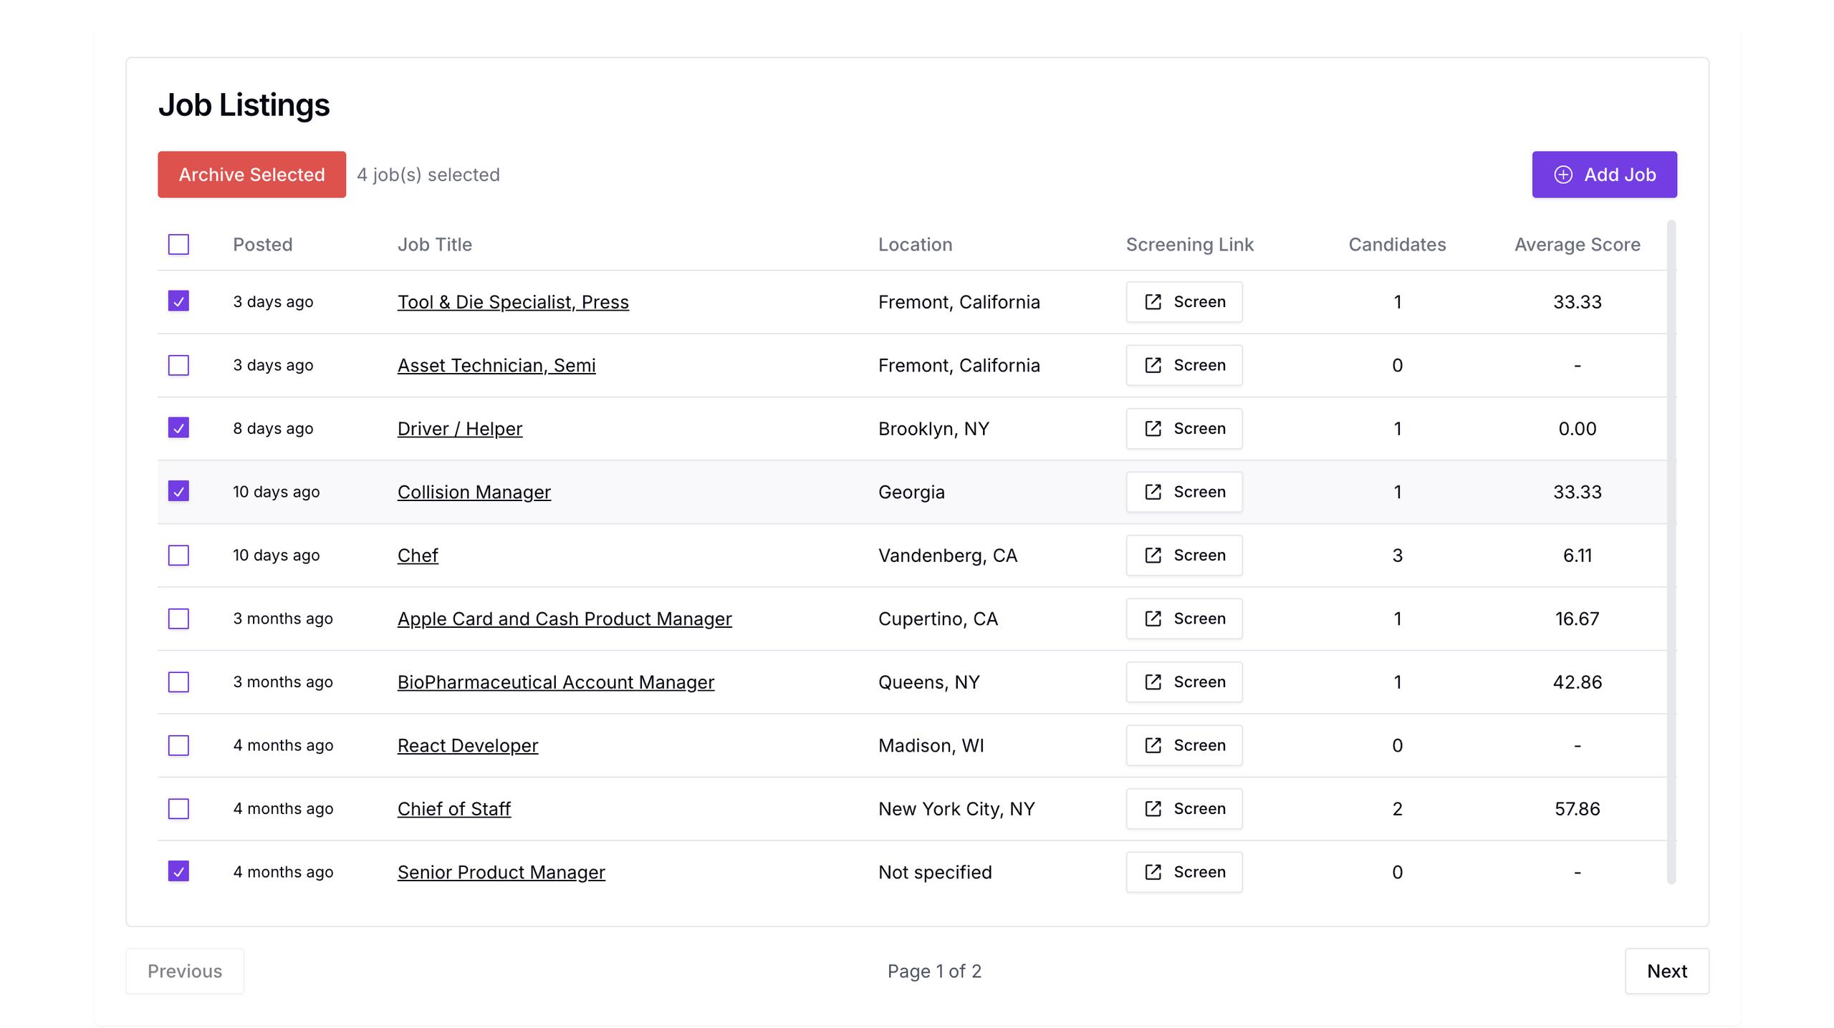Select the Chef job checkbox
1834x1028 pixels.
(178, 555)
